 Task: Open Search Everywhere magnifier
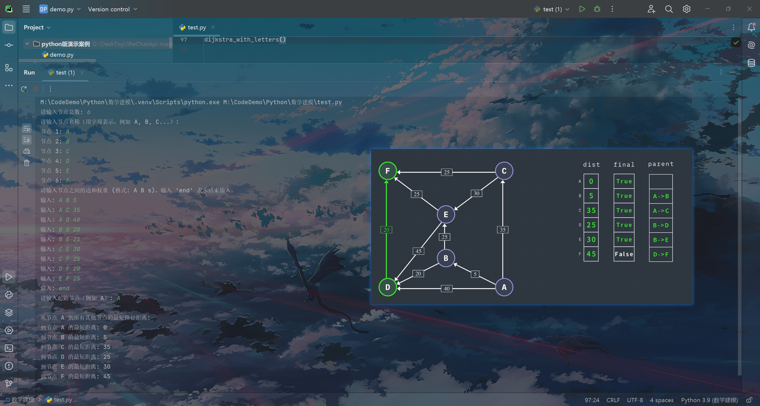click(669, 9)
